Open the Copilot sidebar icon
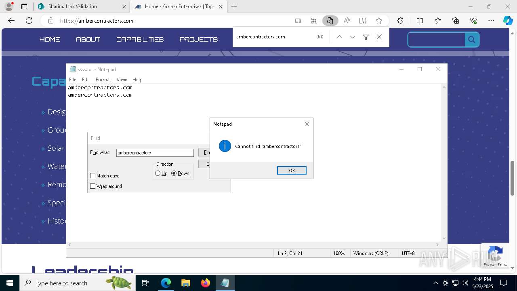Screen dimensions: 517x291 click(x=508, y=21)
